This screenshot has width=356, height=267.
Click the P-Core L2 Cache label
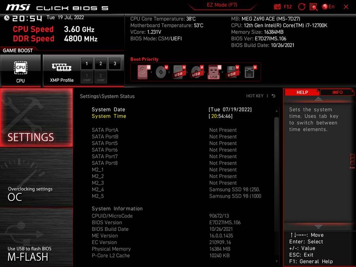tap(111, 256)
